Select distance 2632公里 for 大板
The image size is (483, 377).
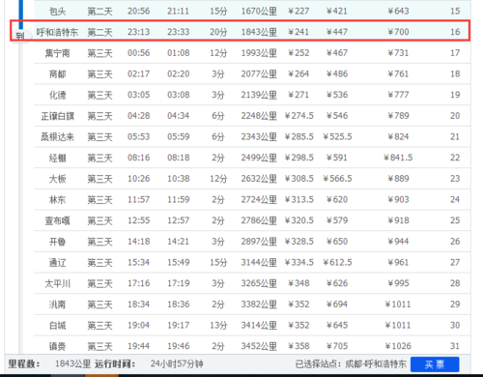coord(259,179)
